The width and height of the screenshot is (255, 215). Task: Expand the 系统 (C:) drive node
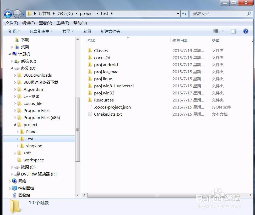12,61
